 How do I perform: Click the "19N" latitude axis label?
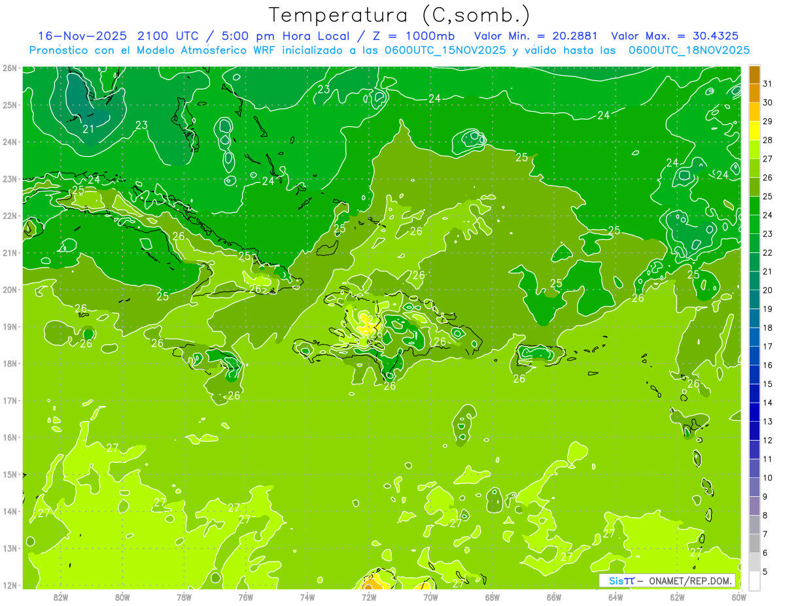10,326
